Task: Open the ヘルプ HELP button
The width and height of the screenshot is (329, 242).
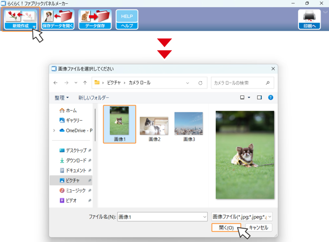Action: pos(127,19)
